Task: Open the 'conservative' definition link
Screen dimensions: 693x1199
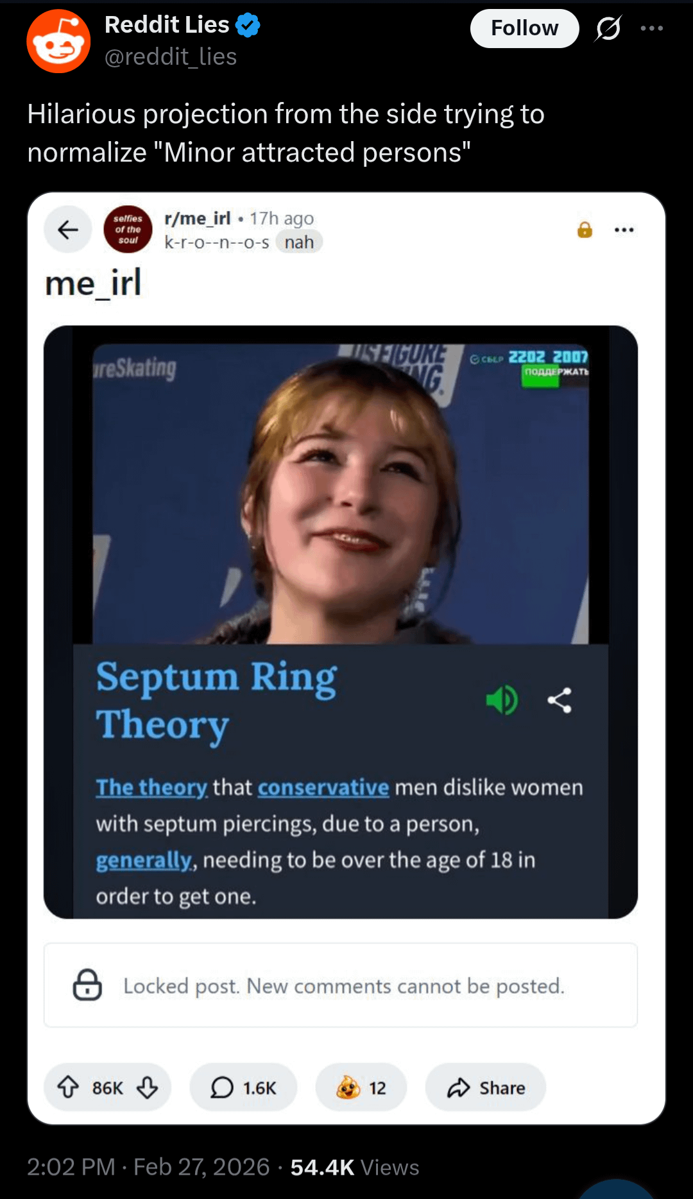Action: pyautogui.click(x=323, y=787)
